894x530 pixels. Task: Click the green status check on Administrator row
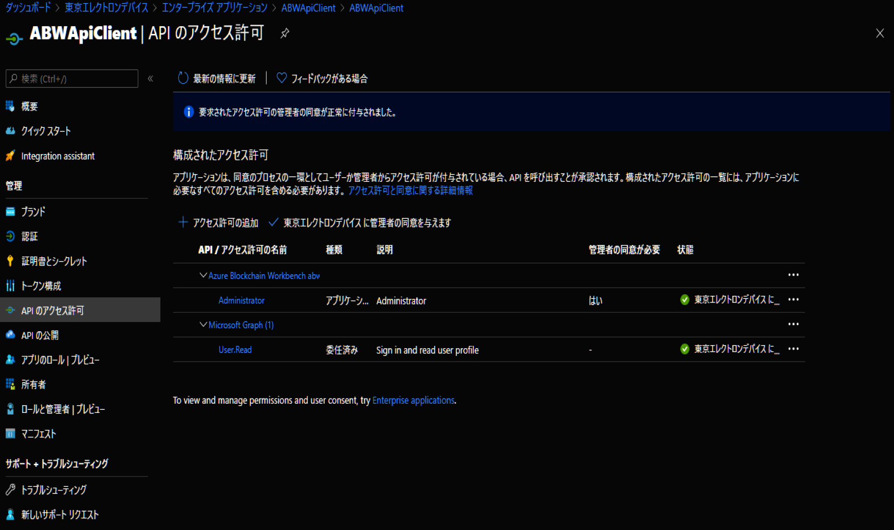click(685, 300)
